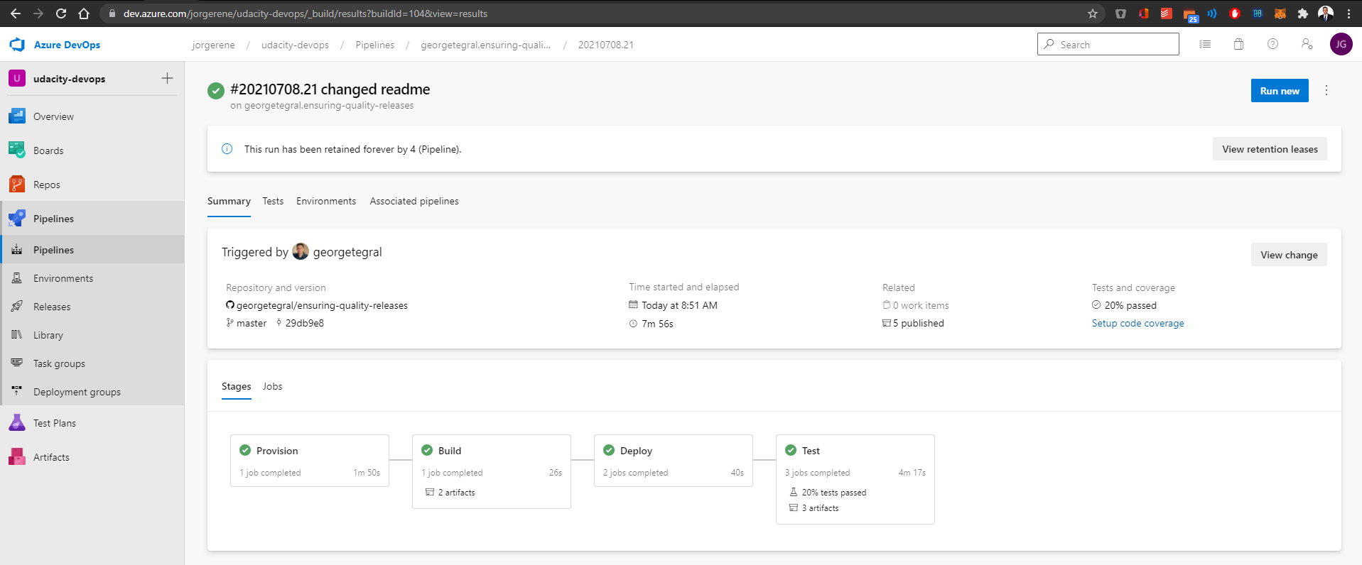Image resolution: width=1362 pixels, height=565 pixels.
Task: Open the Chrome three-dot menu
Action: point(1349,13)
